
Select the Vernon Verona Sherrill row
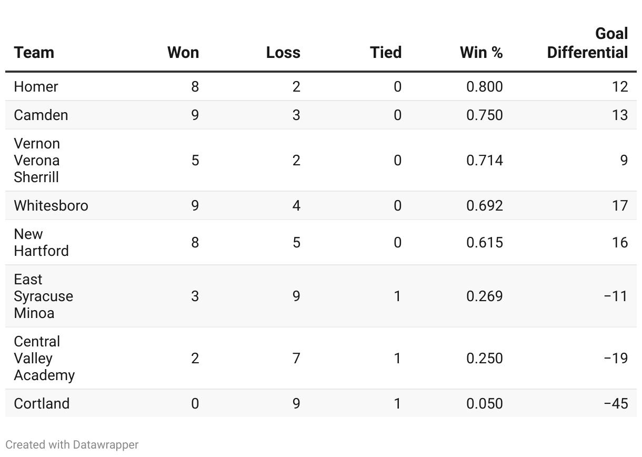coord(37,160)
